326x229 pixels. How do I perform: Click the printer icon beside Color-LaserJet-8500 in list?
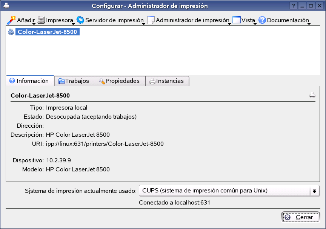coord(11,32)
